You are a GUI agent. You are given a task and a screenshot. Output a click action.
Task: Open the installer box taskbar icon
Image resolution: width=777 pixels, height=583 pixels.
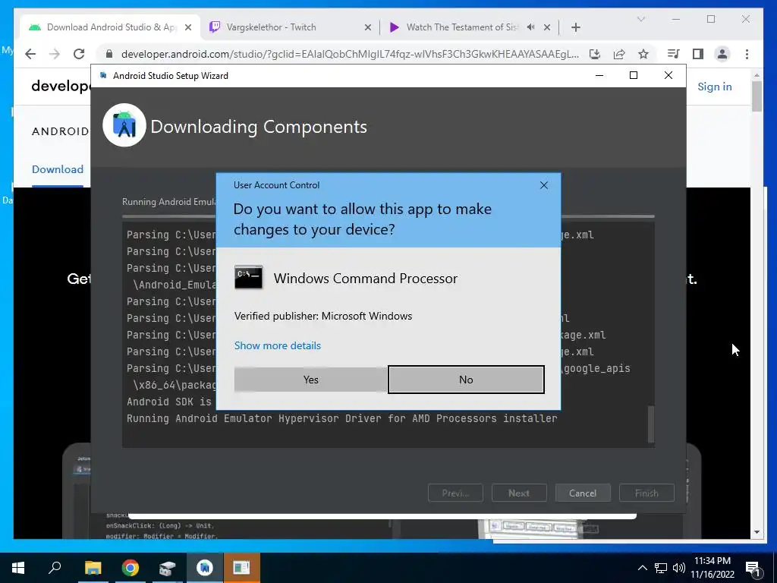168,568
